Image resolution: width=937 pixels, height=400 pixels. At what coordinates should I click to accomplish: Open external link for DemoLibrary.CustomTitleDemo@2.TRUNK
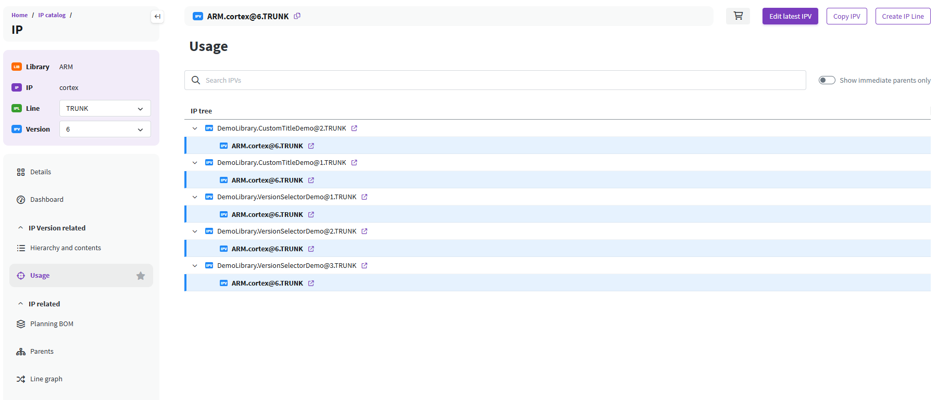[354, 128]
